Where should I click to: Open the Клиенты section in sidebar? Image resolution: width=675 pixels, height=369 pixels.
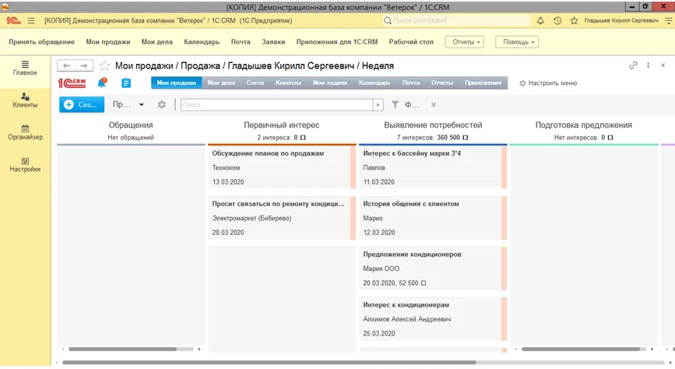[x=25, y=100]
